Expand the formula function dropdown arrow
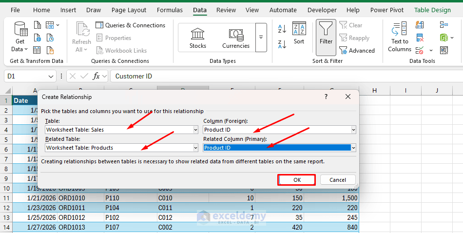463x233 pixels. (104, 77)
